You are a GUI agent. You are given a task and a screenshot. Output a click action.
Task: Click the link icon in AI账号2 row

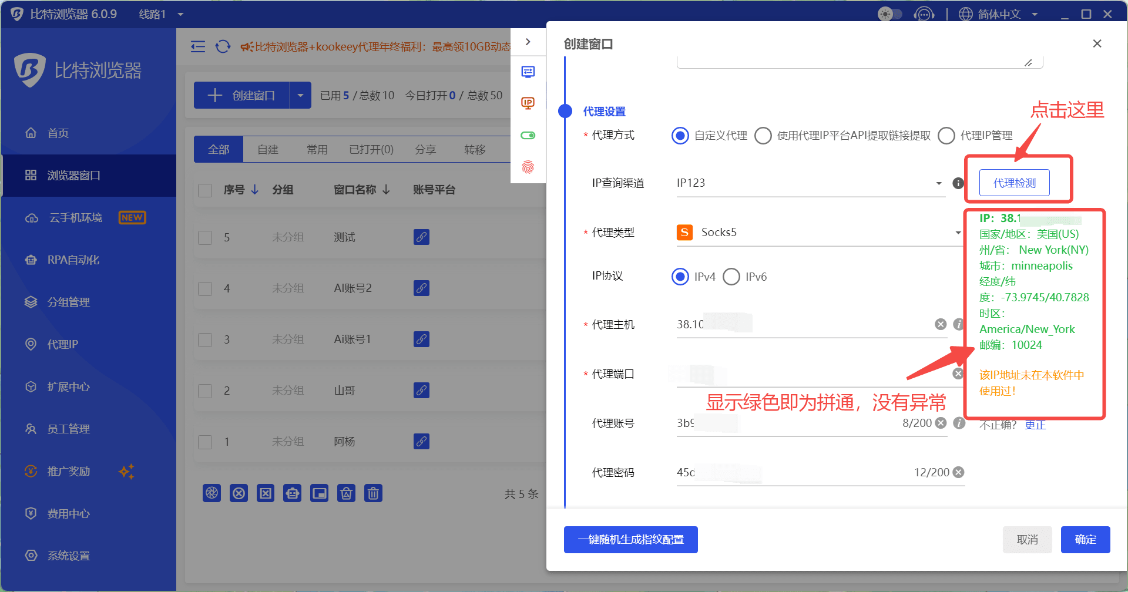(x=421, y=288)
